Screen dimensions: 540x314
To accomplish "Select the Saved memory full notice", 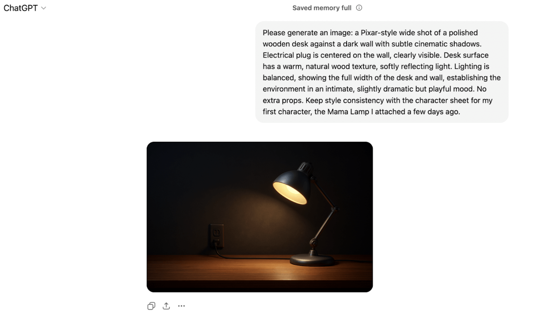I will click(322, 8).
